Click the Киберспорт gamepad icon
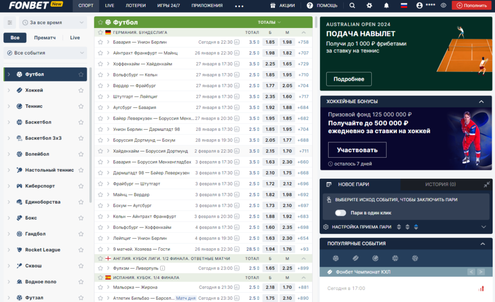Image resolution: width=495 pixels, height=302 pixels. pos(19,186)
